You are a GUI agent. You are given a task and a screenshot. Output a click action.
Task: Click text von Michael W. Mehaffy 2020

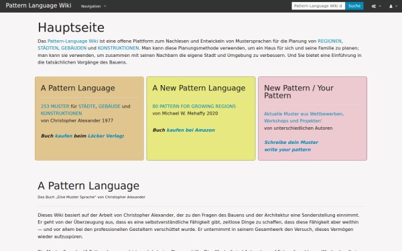(185, 114)
